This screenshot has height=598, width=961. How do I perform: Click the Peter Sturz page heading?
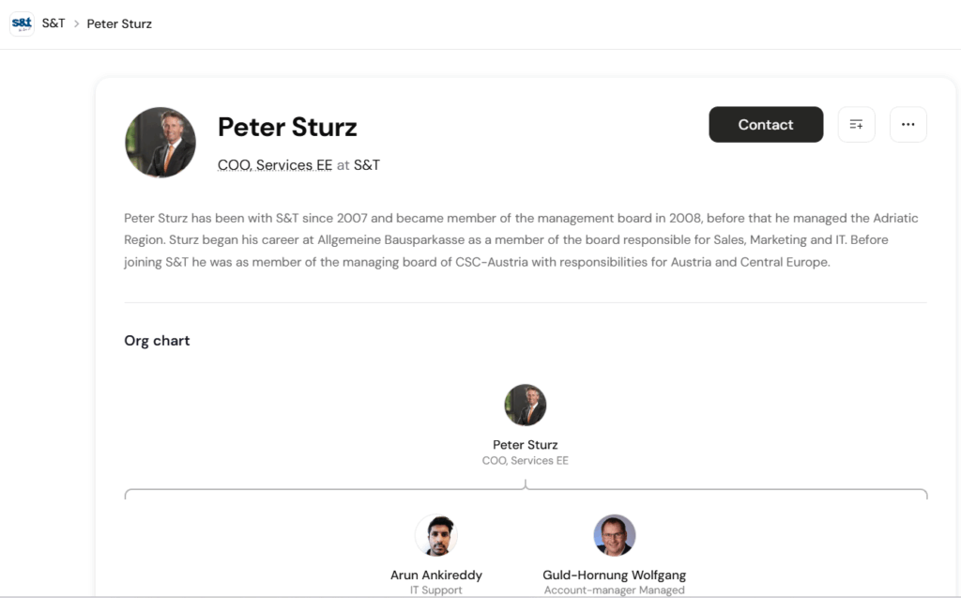[287, 127]
